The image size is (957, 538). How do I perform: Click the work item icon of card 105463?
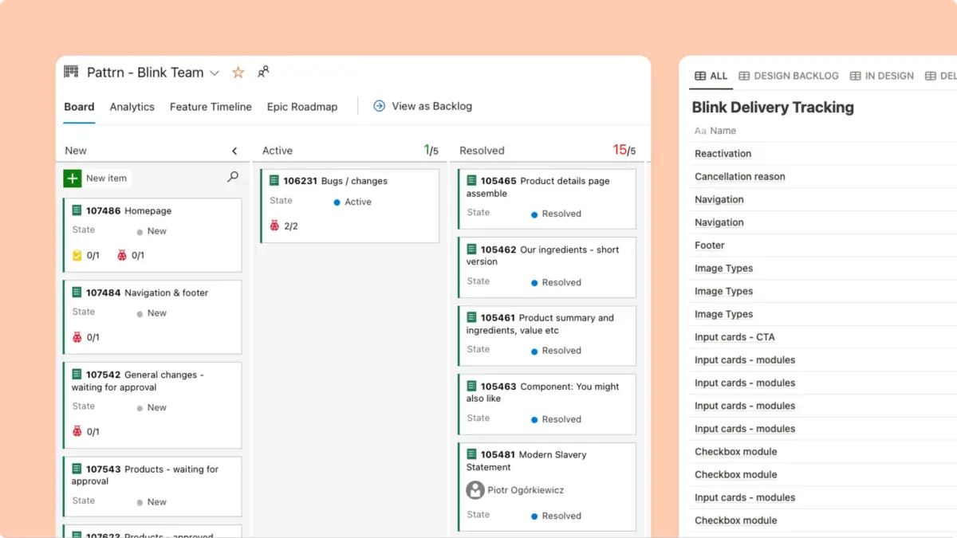[x=471, y=387]
